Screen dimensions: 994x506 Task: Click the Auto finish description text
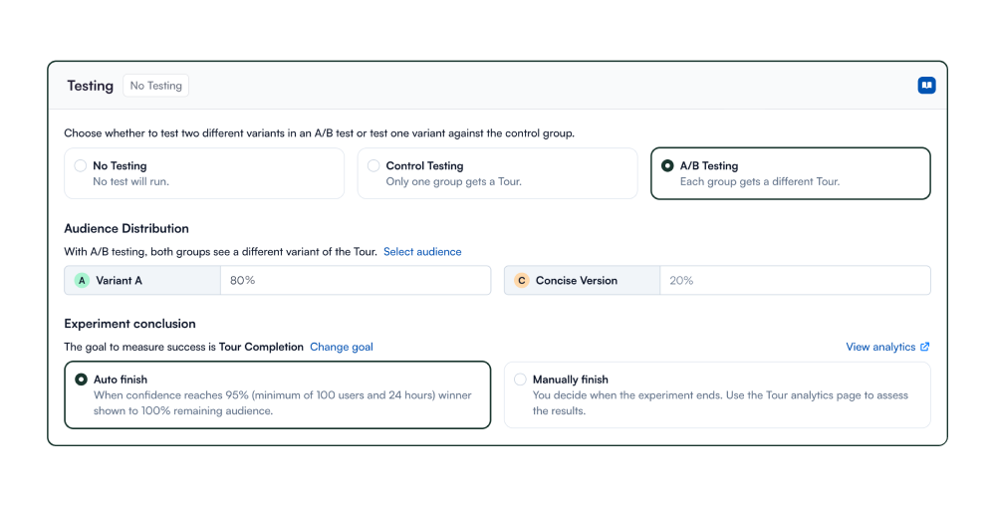pyautogui.click(x=282, y=402)
